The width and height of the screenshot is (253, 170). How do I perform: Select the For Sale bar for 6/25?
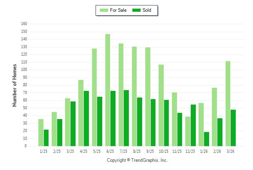[108, 90]
